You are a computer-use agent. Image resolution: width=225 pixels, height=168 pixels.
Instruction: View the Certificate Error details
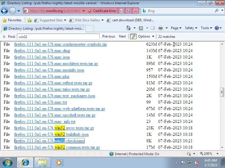[102, 11]
